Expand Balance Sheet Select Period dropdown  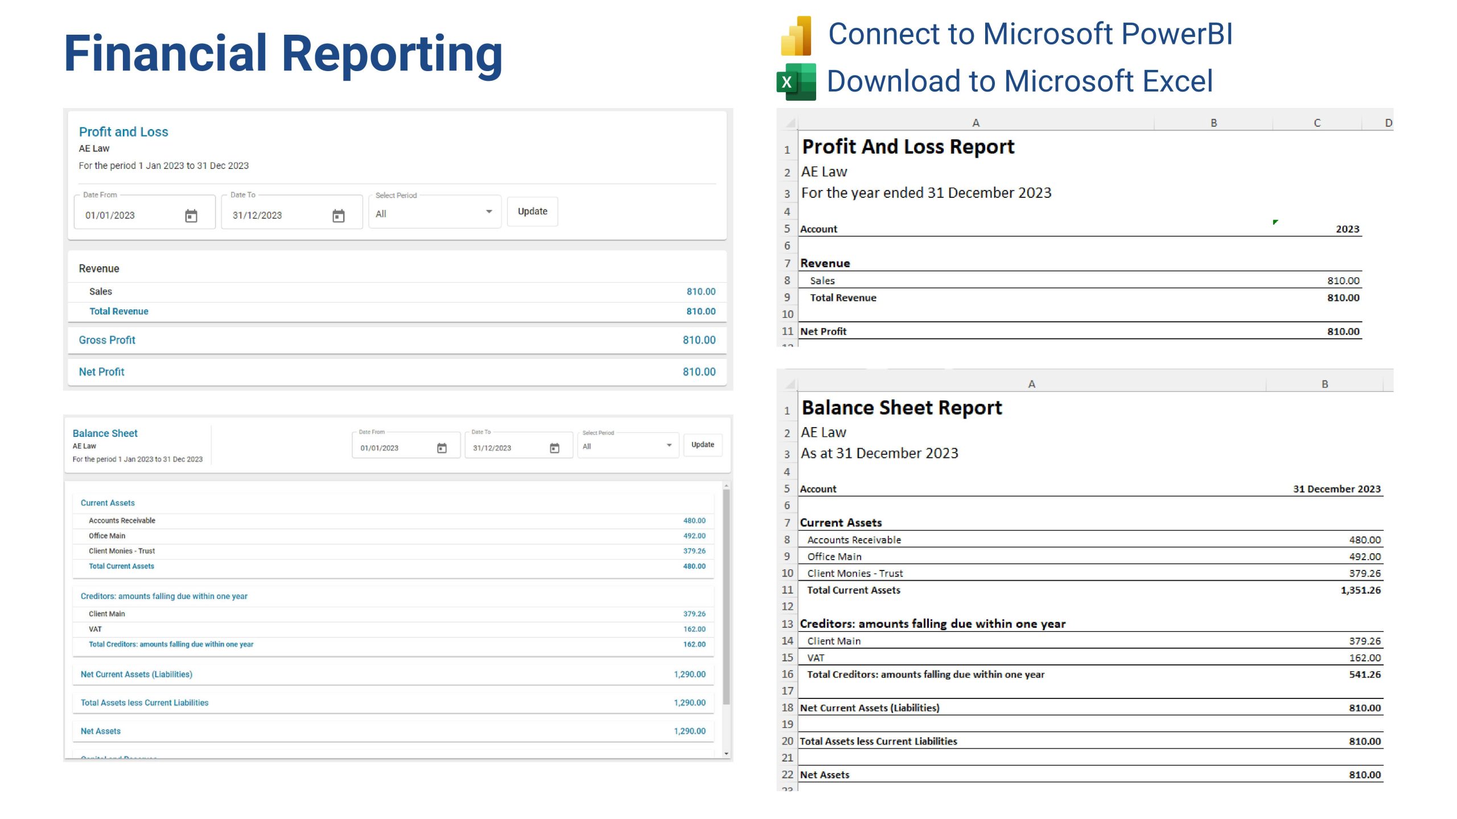point(669,445)
